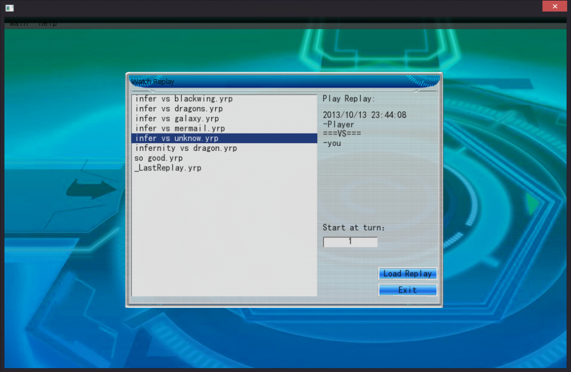Viewport: 571px width, 372px height.
Task: Select the 'infernity vs dragon.yrp' replay
Action: 186,148
